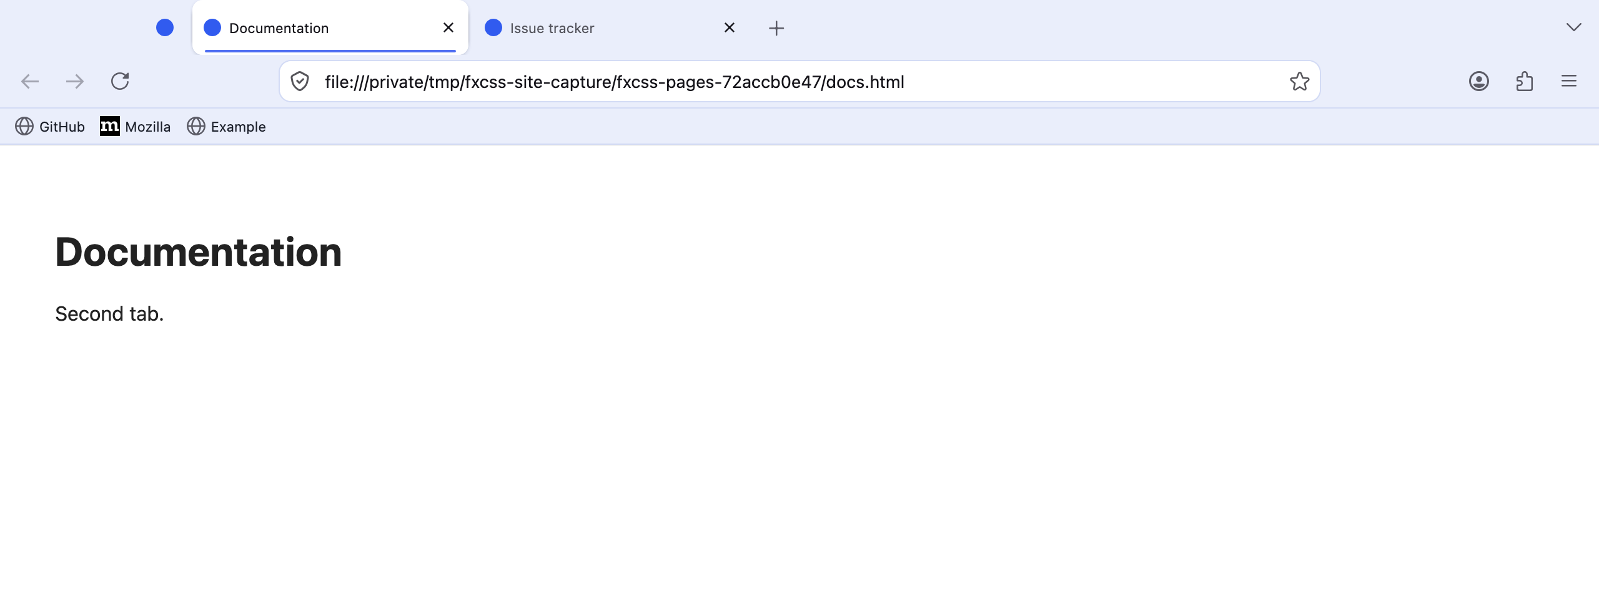1599x599 pixels.
Task: Open the extensions puzzle icon
Action: (1524, 81)
